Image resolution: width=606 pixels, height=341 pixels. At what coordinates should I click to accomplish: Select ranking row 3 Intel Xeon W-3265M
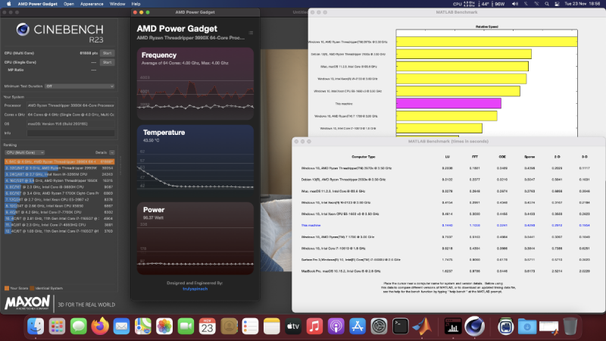pos(60,174)
